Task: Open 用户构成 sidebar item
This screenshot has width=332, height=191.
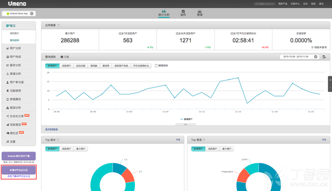Action: point(19,57)
